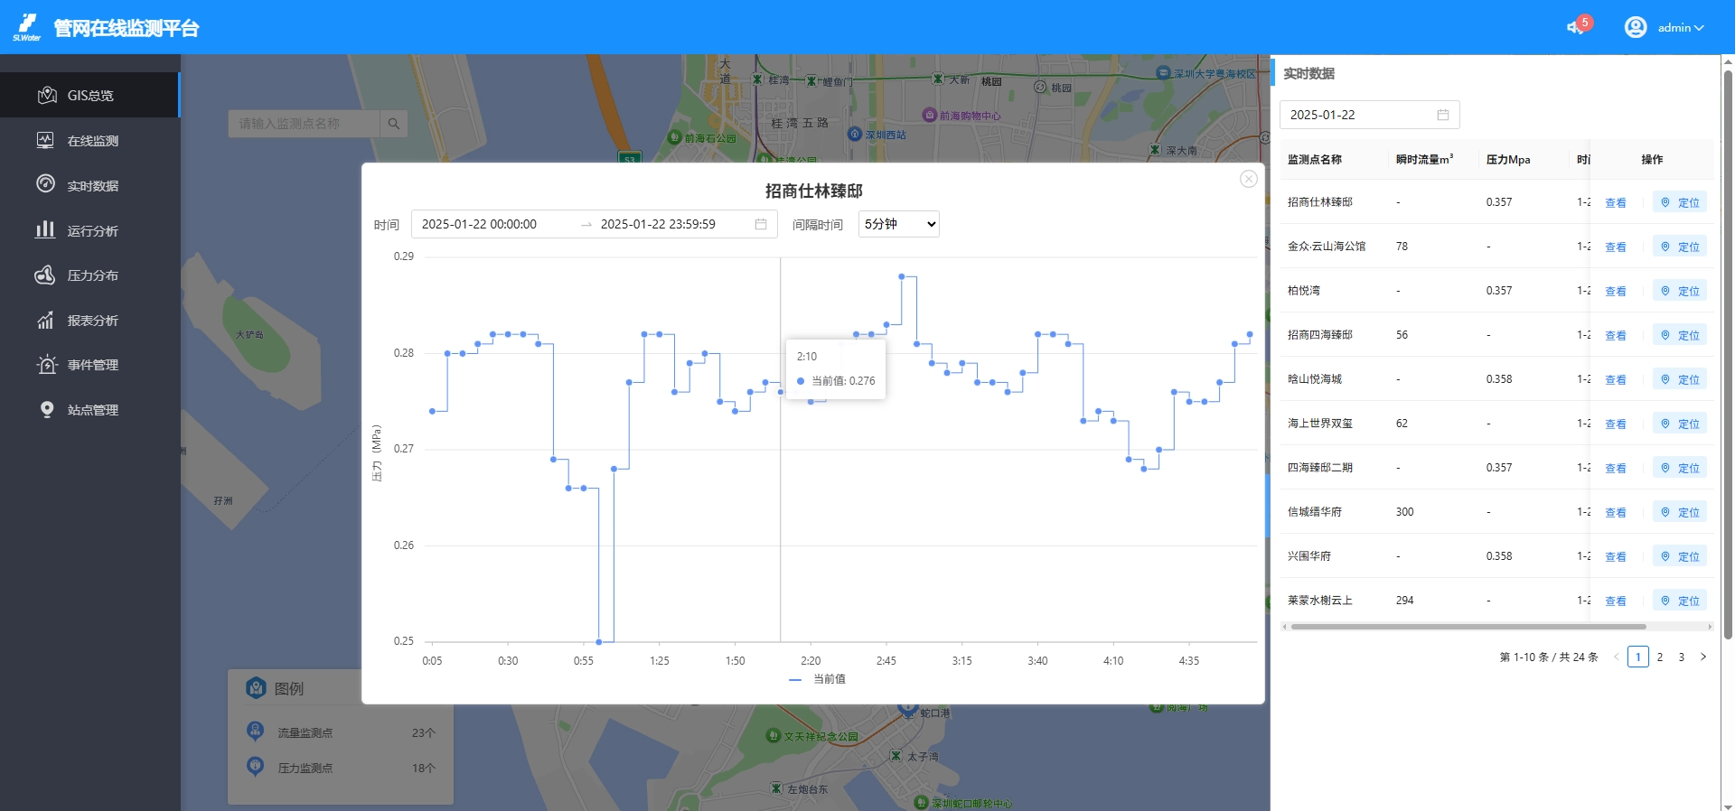The width and height of the screenshot is (1735, 811).
Task: Locate 招商仕林臻邸 on the map
Action: [1680, 203]
